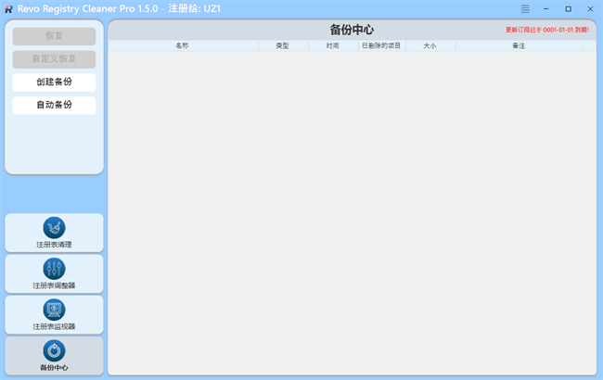
Task: Select the 备份中心 backup center module
Action: coord(54,355)
